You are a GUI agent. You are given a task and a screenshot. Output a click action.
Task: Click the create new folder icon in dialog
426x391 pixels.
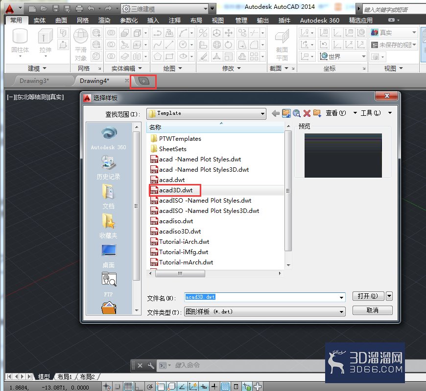click(x=317, y=113)
